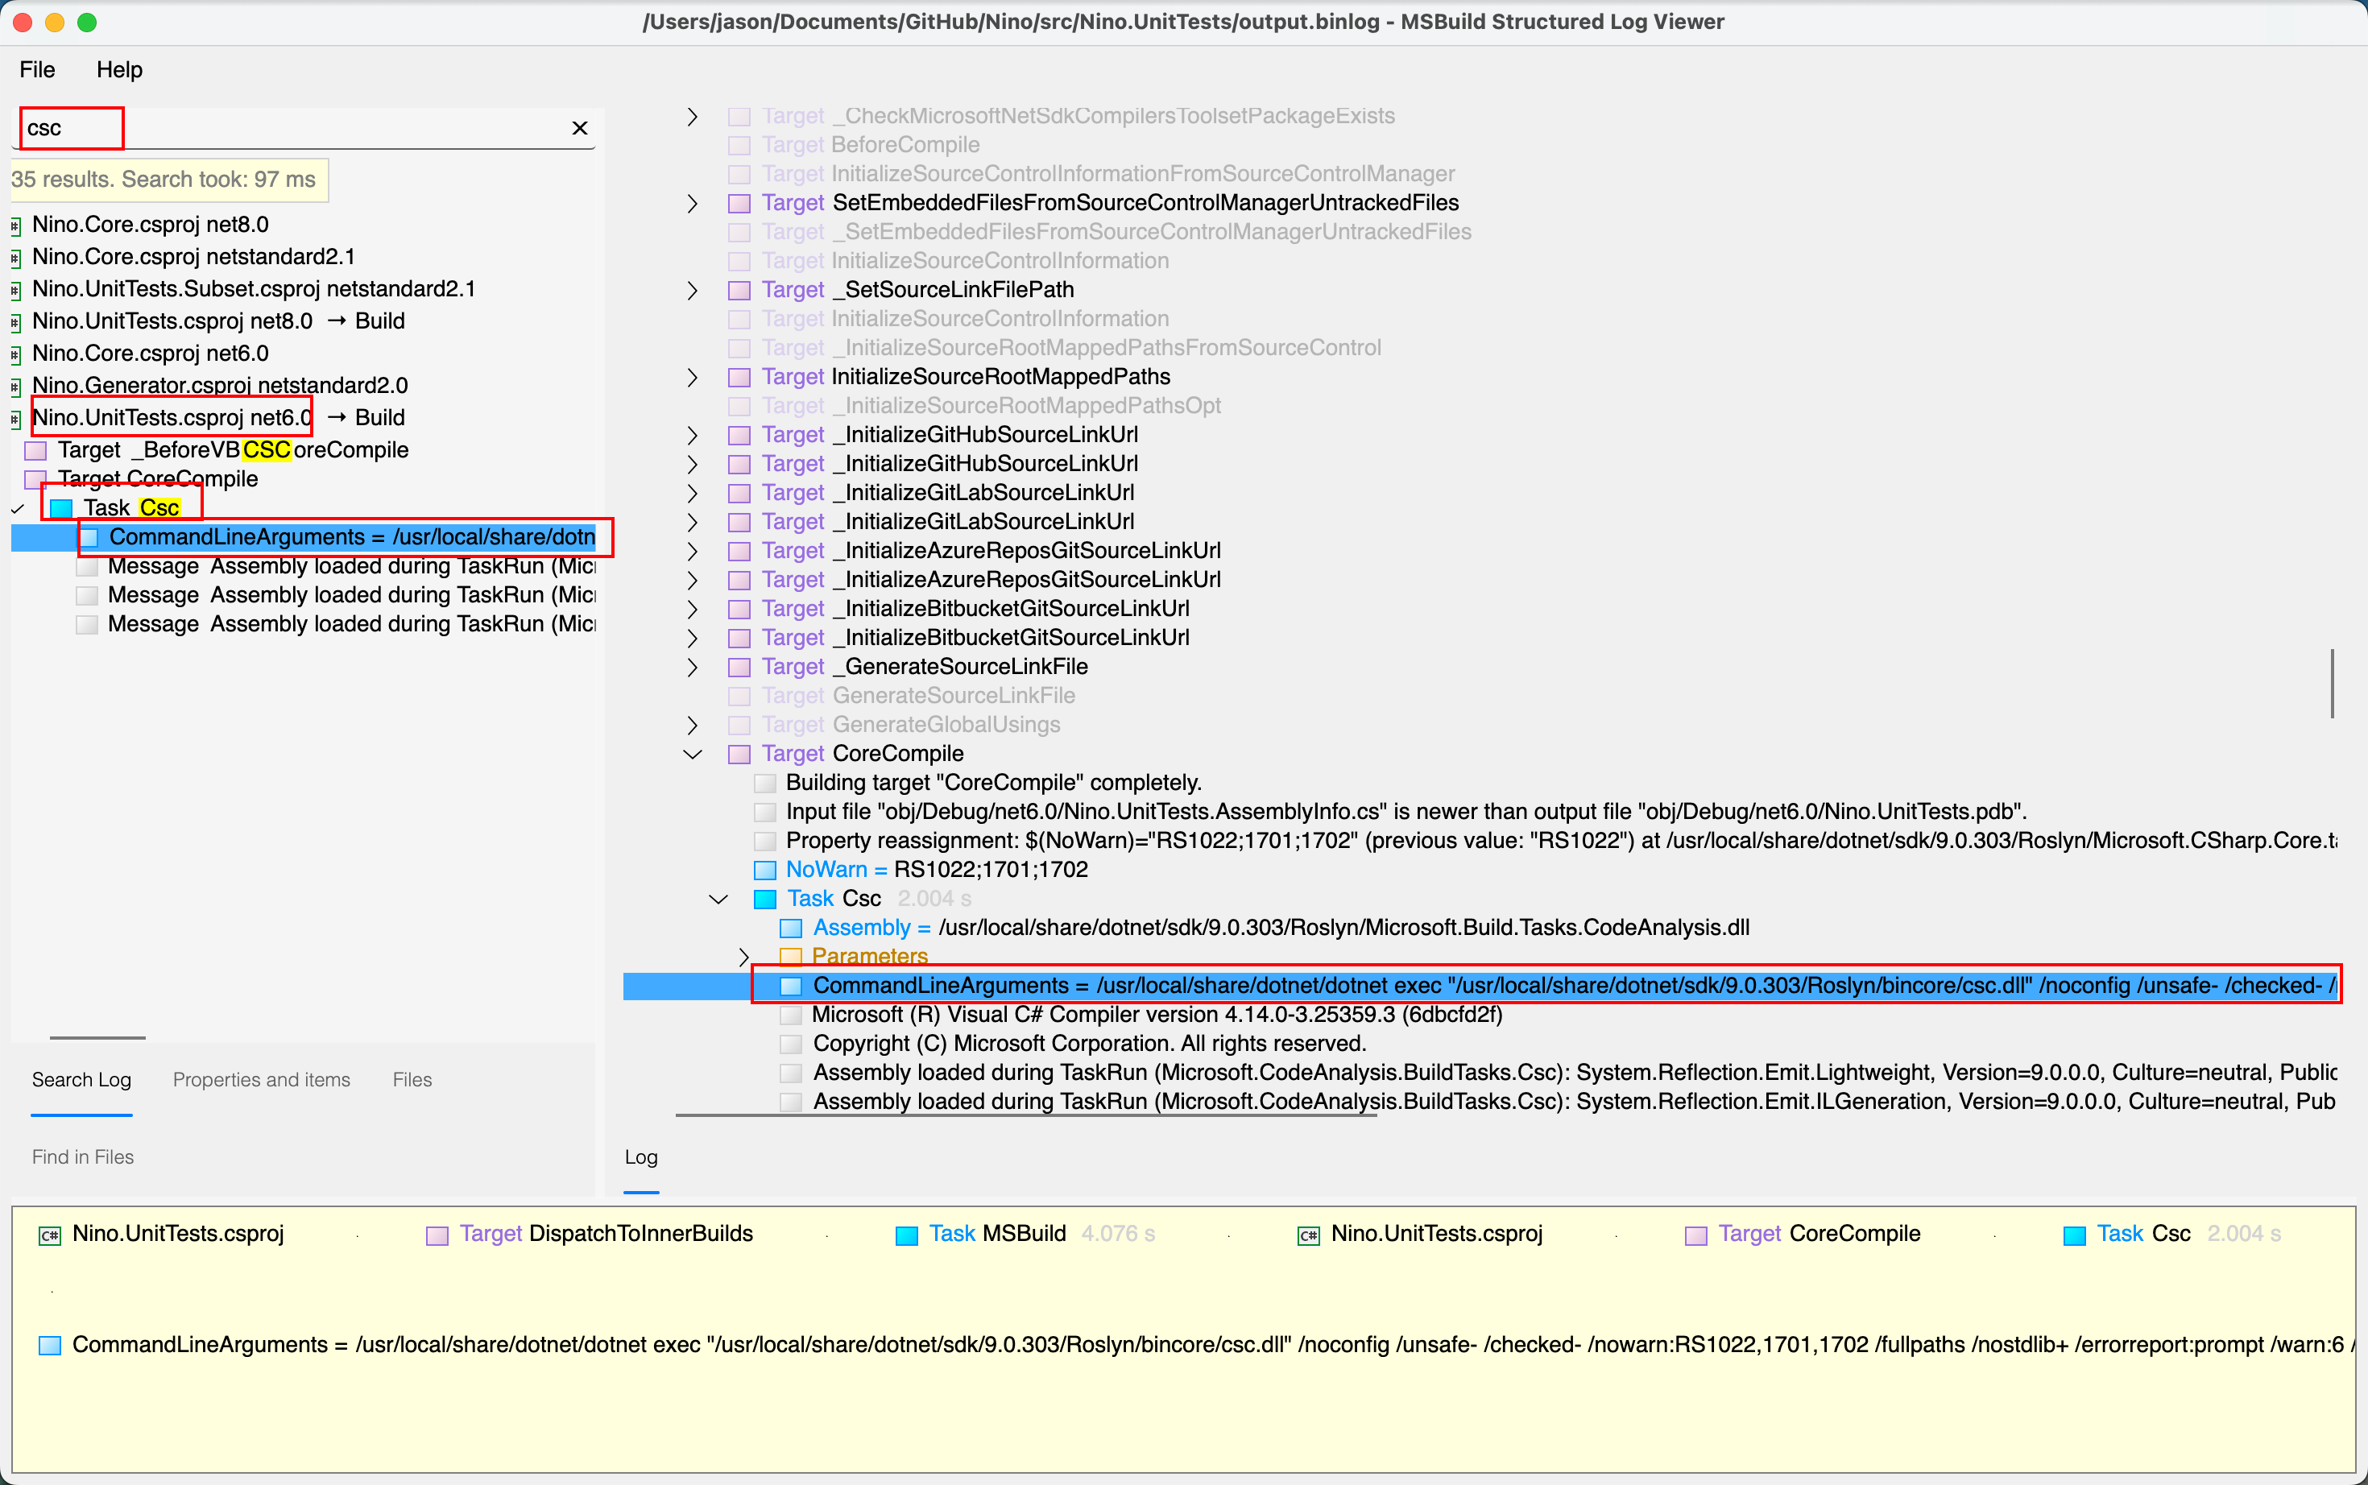This screenshot has height=1485, width=2368.
Task: Click the icon of CommandLineArguments in the log tree
Action: [791, 986]
